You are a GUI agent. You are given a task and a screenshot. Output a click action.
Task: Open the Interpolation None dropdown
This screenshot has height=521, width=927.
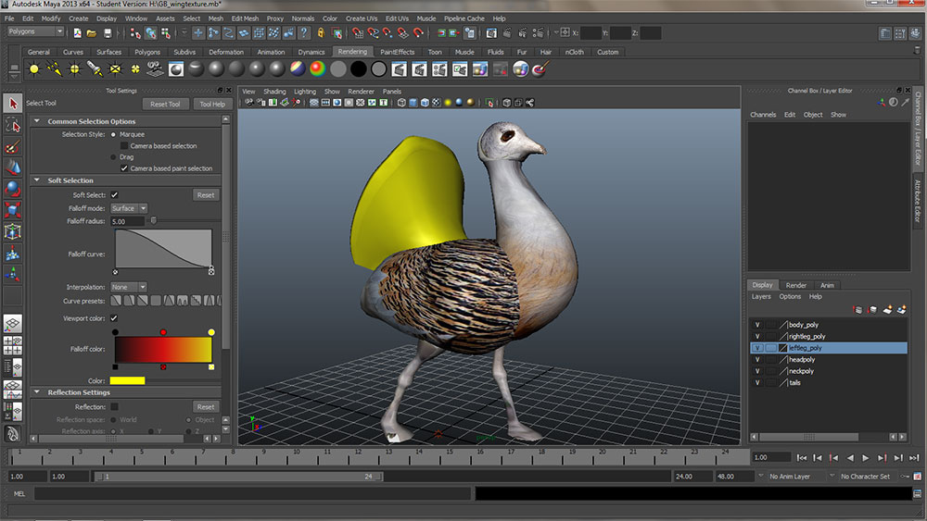coord(129,287)
